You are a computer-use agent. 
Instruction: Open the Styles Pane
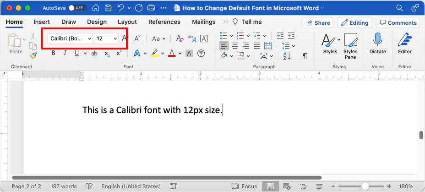pos(350,46)
